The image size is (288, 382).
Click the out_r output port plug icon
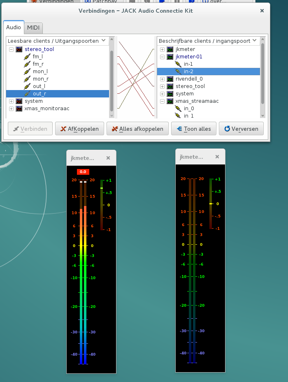click(x=27, y=94)
